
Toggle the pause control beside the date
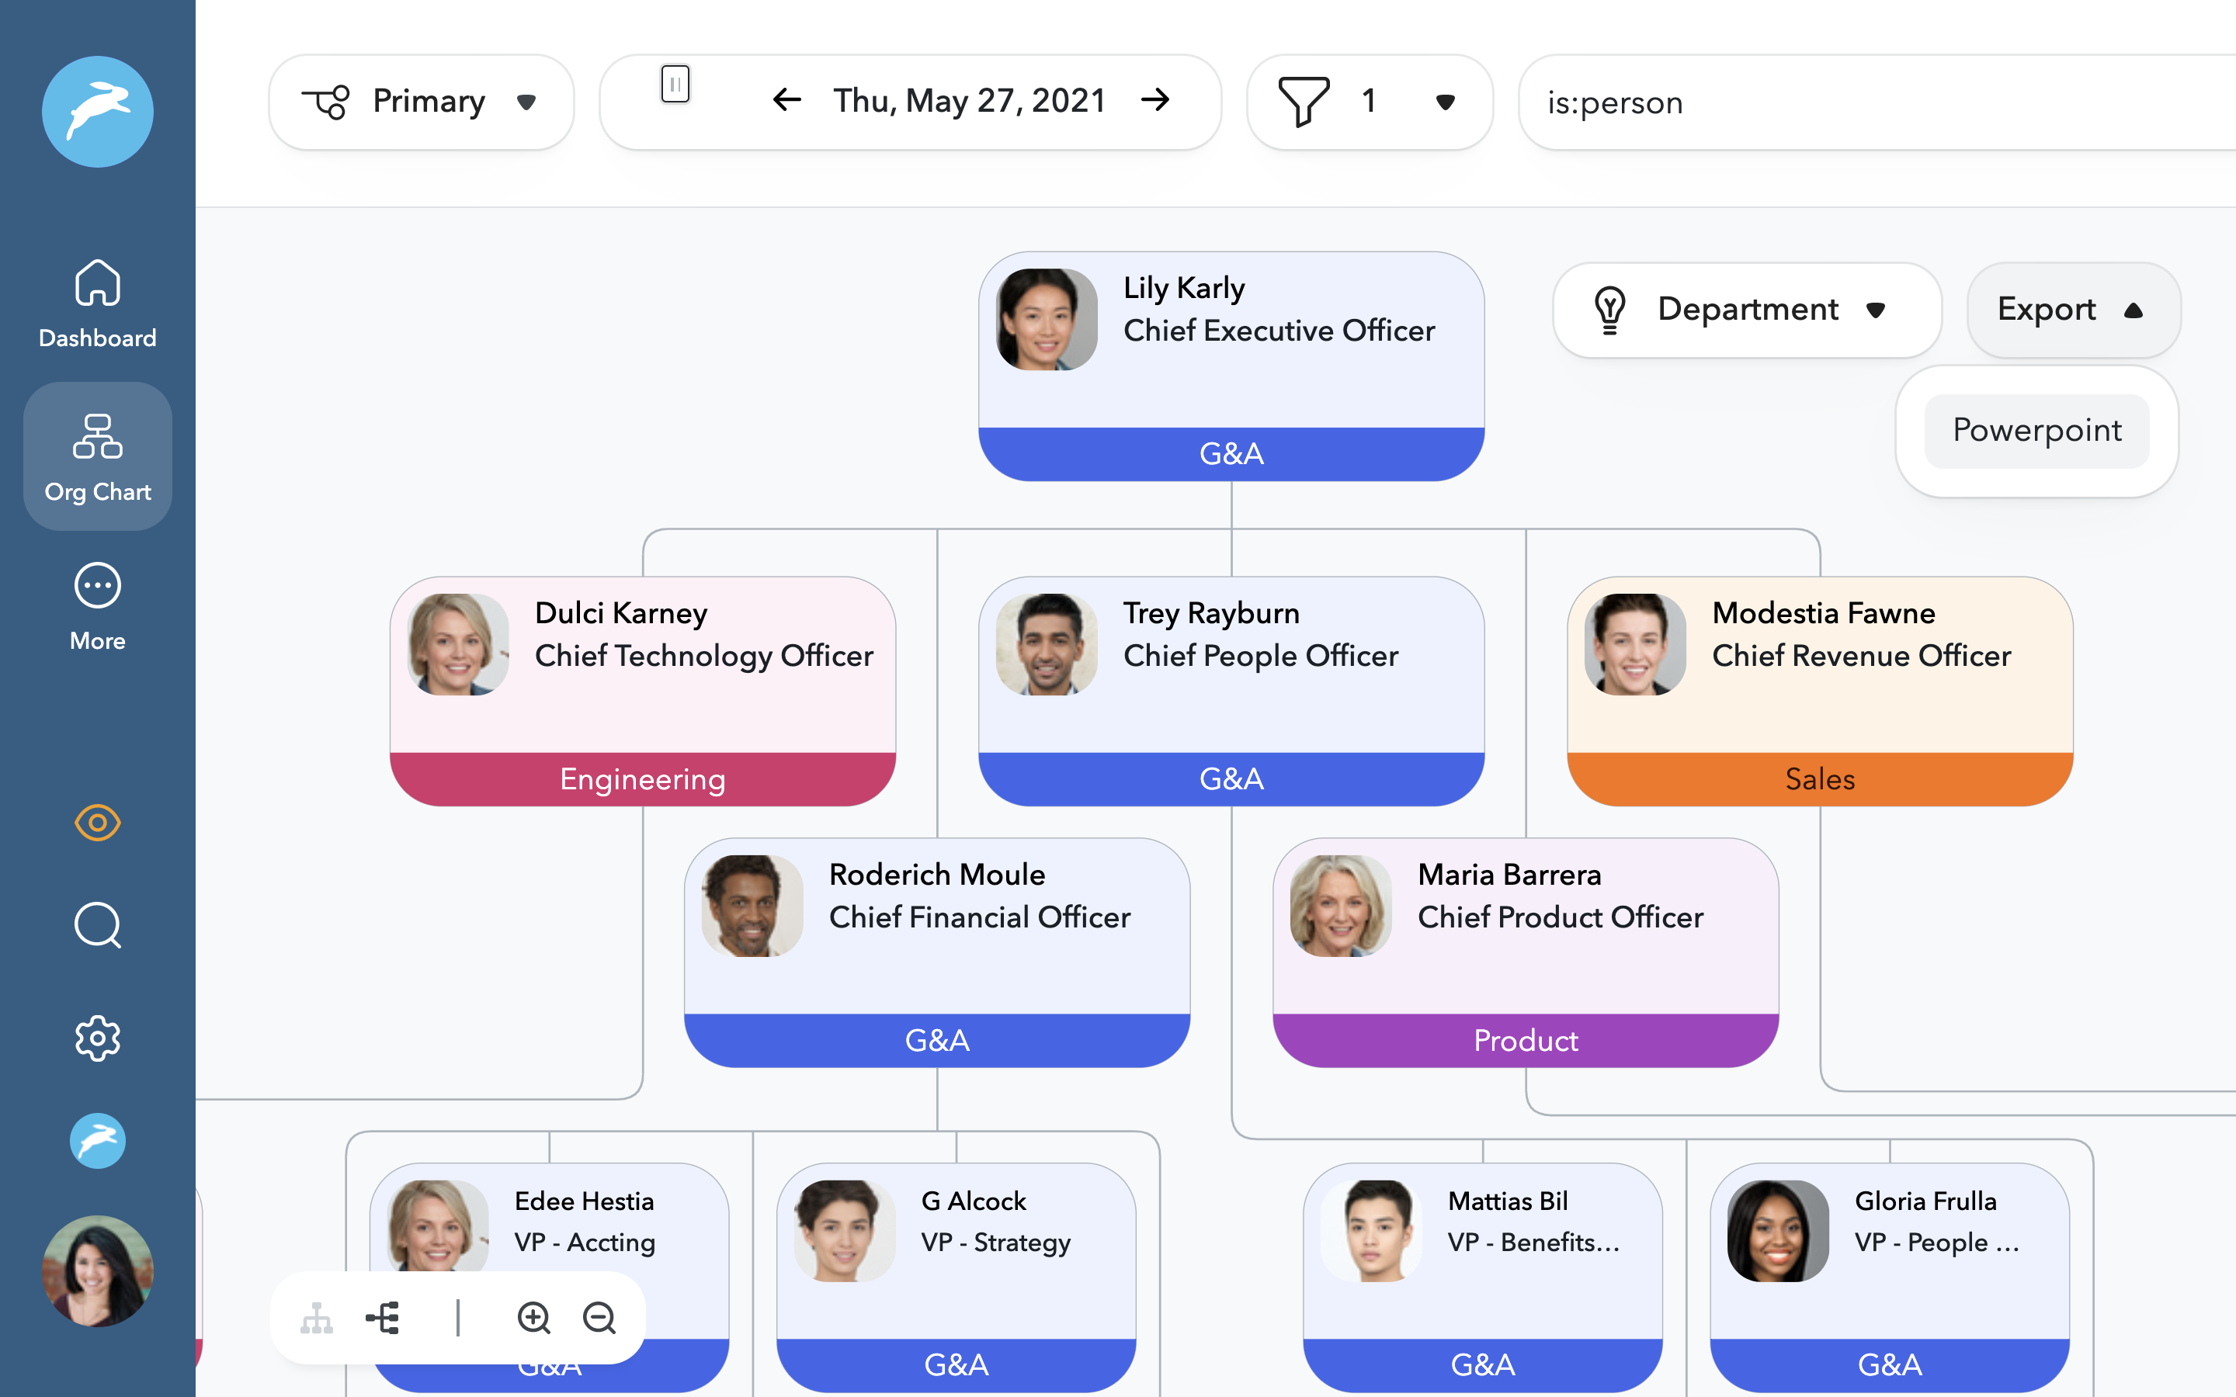(675, 84)
